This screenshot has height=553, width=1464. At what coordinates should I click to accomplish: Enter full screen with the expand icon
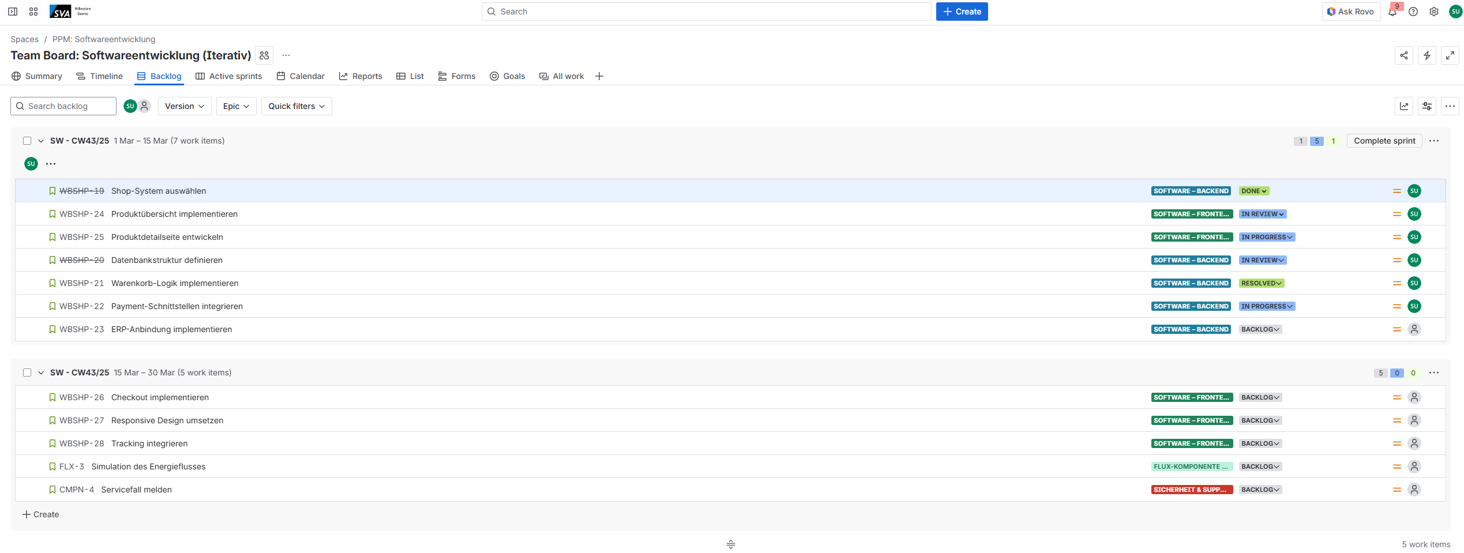(x=1450, y=55)
